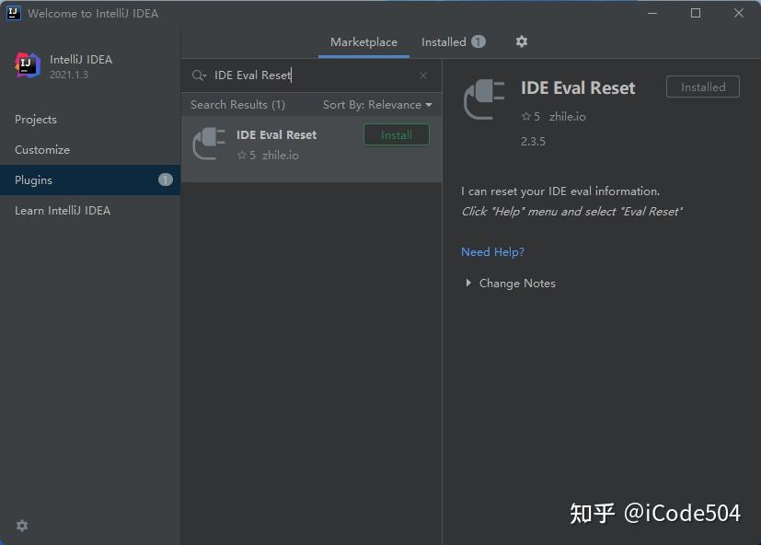Screen dimensions: 761x545
Task: Clear the search field with the X
Action: point(422,75)
